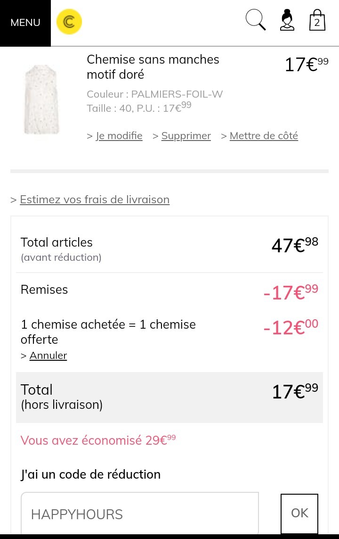The image size is (339, 539).
Task: Tap the 1 chemise achetée offer text
Action: pyautogui.click(x=108, y=332)
